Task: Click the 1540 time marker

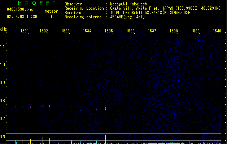Action: pyautogui.click(x=217, y=31)
